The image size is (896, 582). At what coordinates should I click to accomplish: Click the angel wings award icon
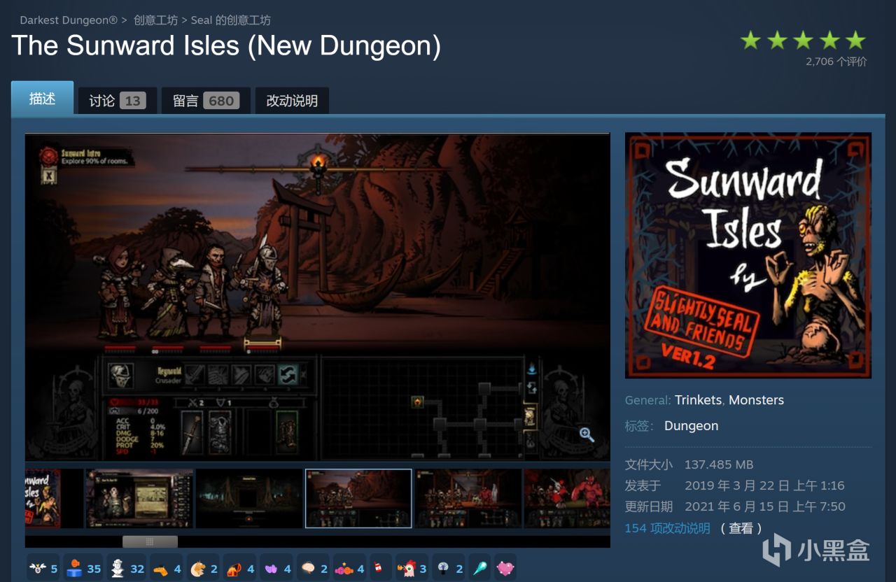click(x=36, y=569)
